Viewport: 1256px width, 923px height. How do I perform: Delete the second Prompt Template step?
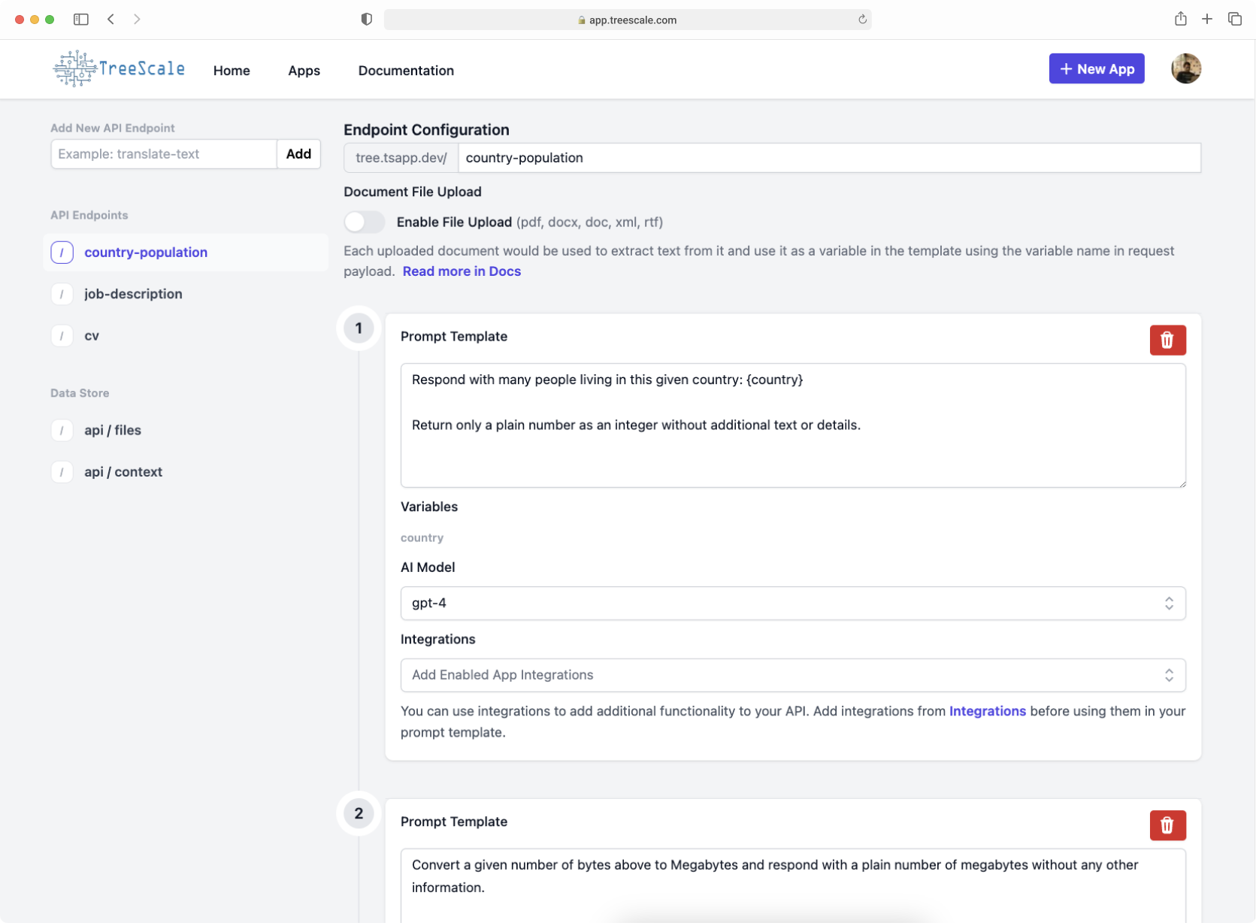[x=1167, y=825]
